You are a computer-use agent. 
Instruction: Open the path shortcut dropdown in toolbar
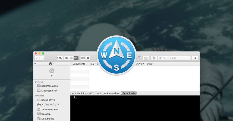click(60, 58)
